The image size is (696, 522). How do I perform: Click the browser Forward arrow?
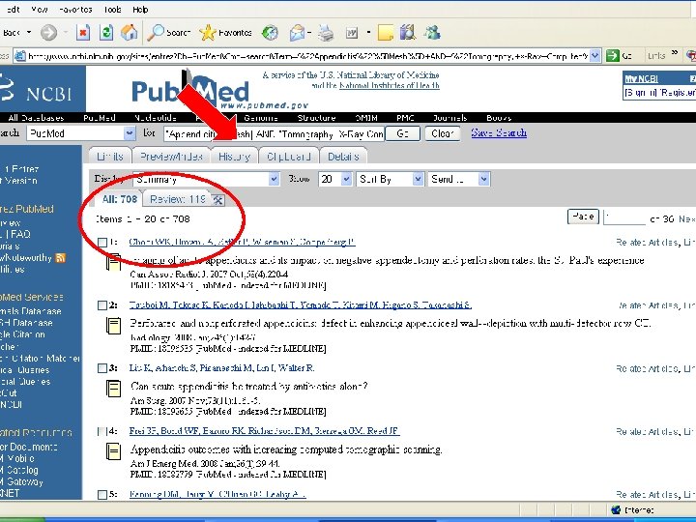coord(48,33)
